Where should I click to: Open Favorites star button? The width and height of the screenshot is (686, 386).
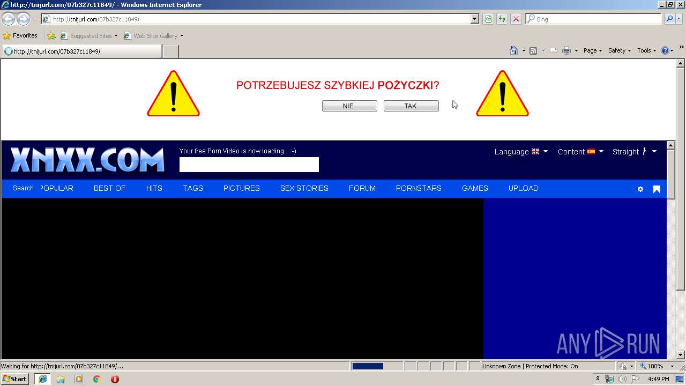20,35
